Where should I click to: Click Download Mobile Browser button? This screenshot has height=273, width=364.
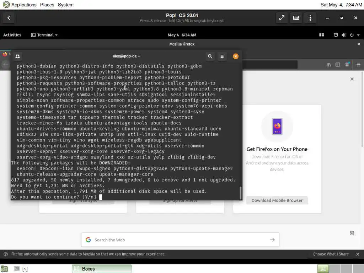tap(277, 200)
